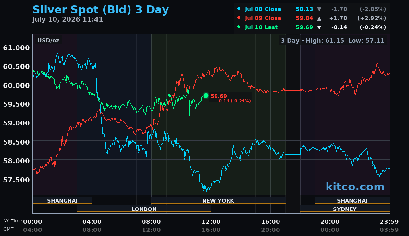Click the 'Jul 08 Close' legend label
The image size is (409, 236).
coord(263,9)
